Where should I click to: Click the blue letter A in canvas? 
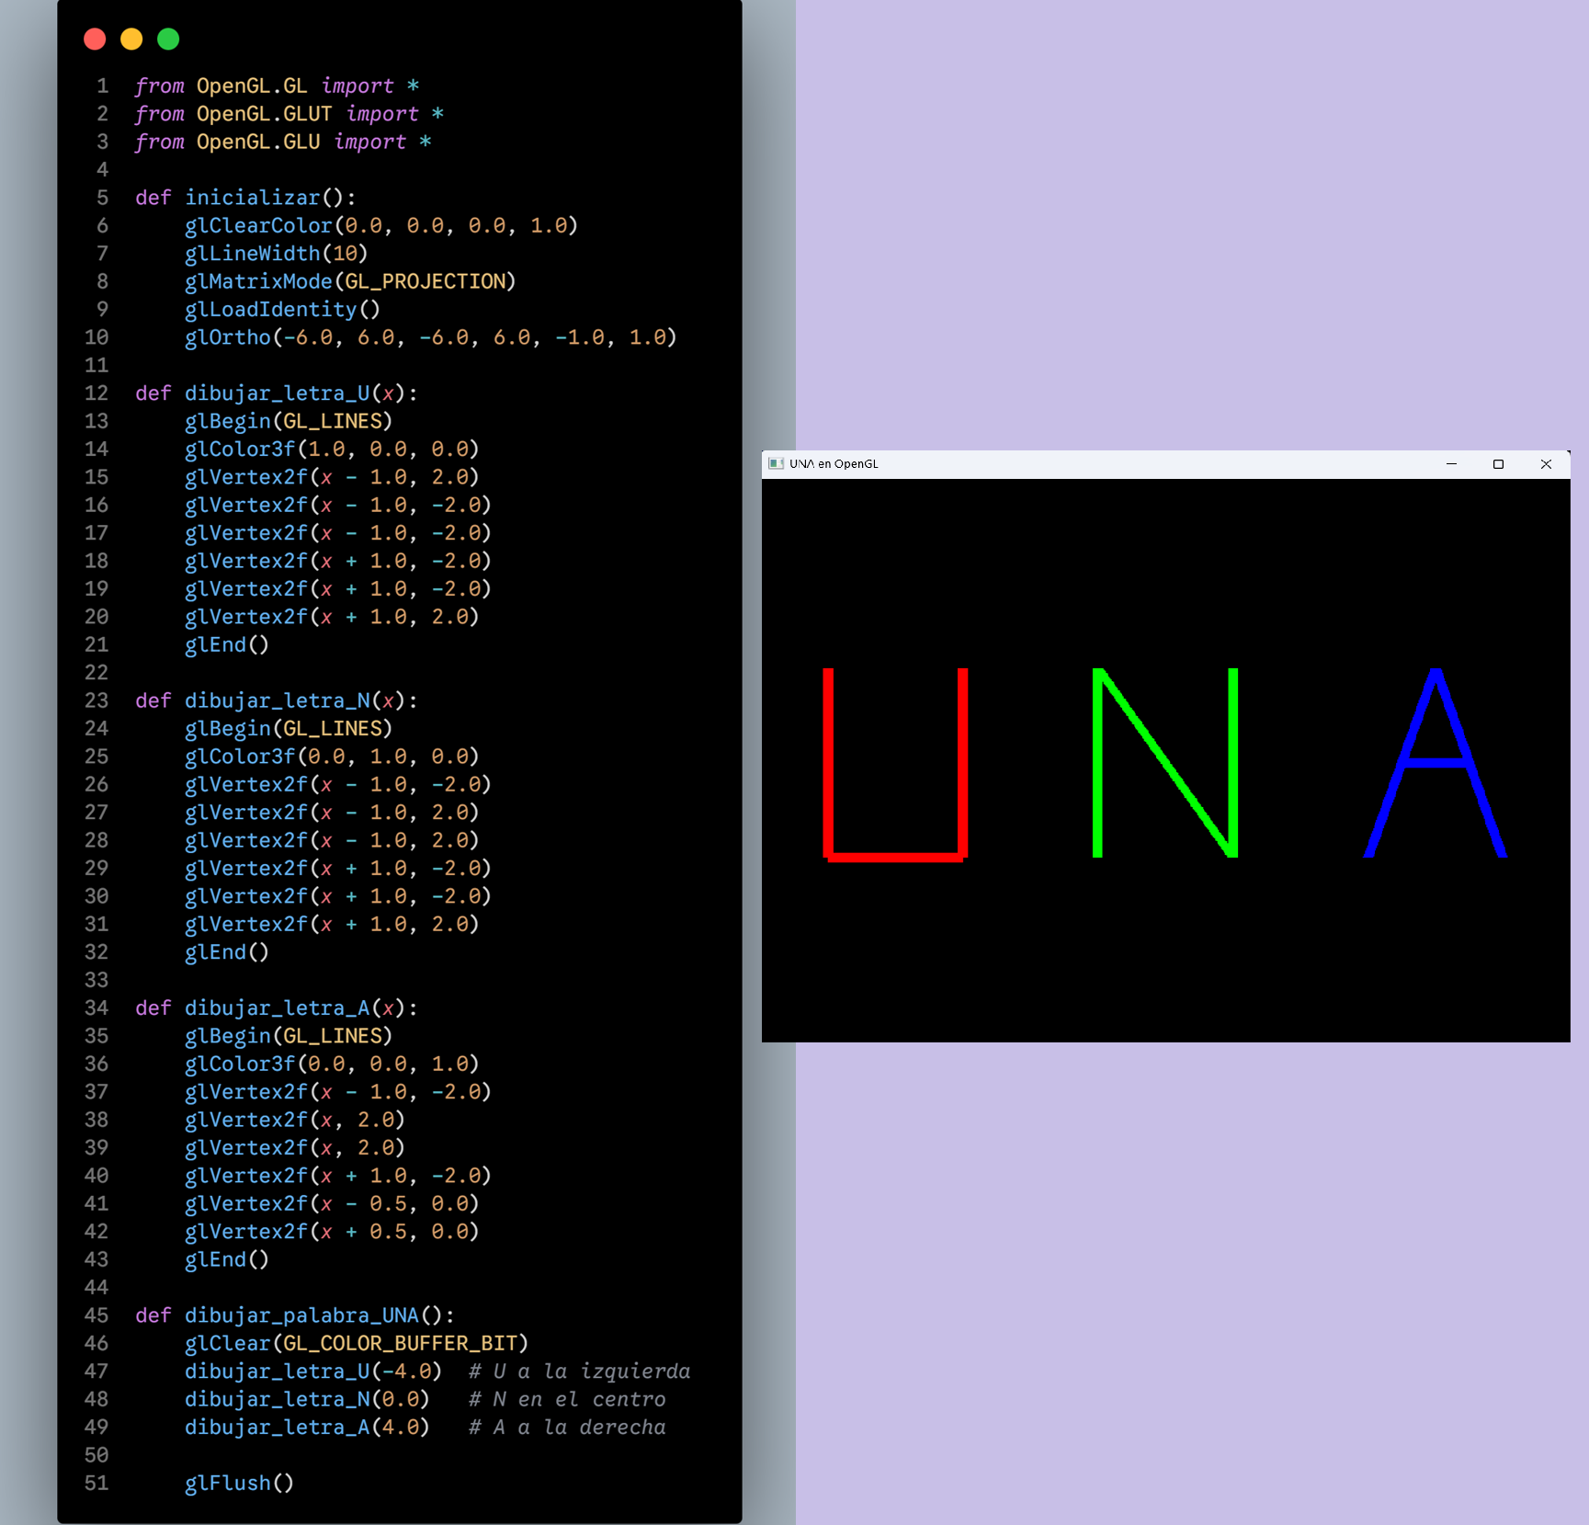[x=1435, y=761]
